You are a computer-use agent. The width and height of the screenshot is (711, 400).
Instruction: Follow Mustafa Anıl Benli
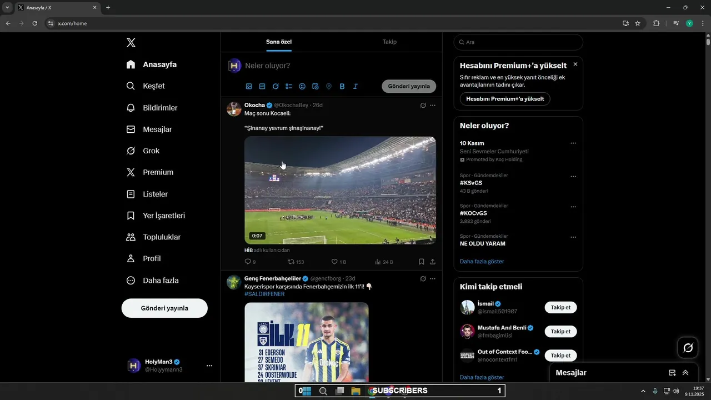point(560,332)
